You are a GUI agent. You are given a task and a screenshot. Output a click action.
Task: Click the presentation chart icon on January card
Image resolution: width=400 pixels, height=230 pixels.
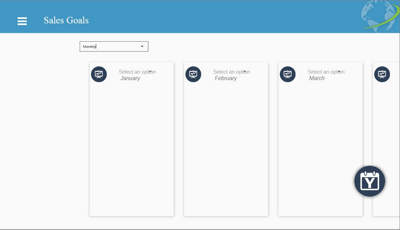click(99, 74)
